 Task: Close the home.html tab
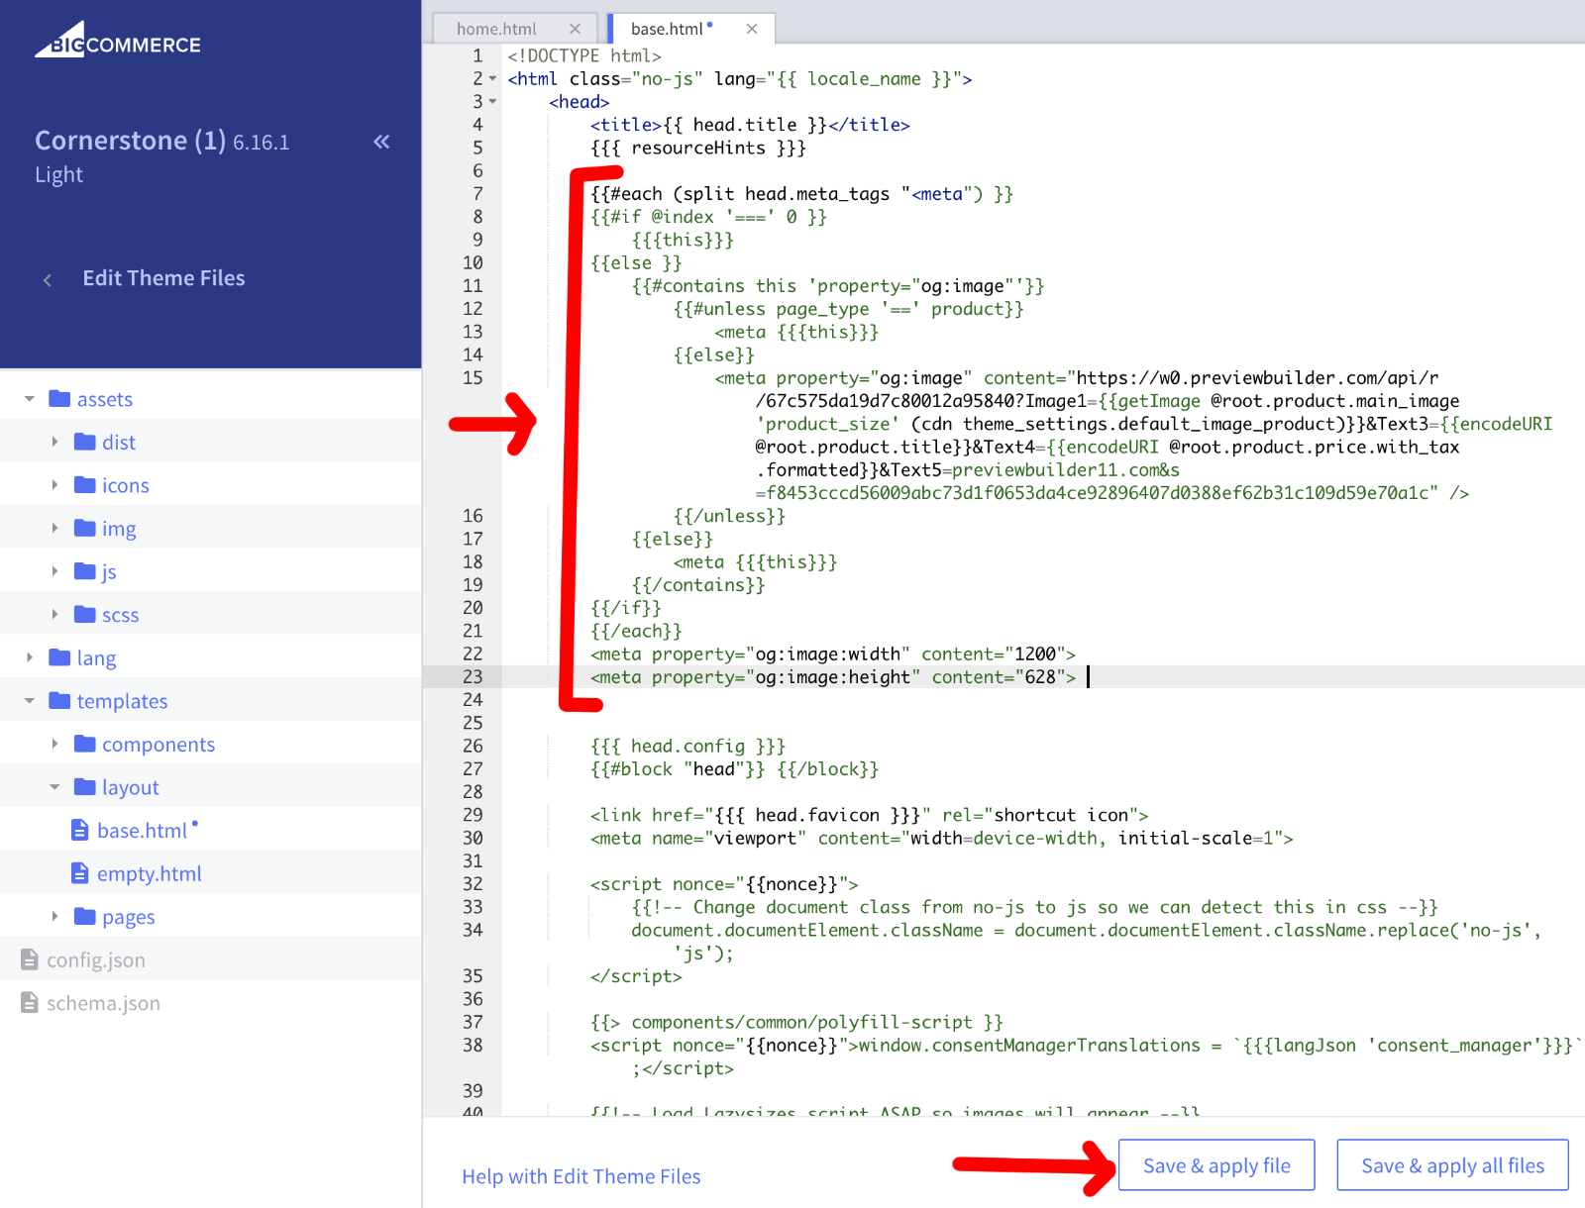pyautogui.click(x=575, y=29)
